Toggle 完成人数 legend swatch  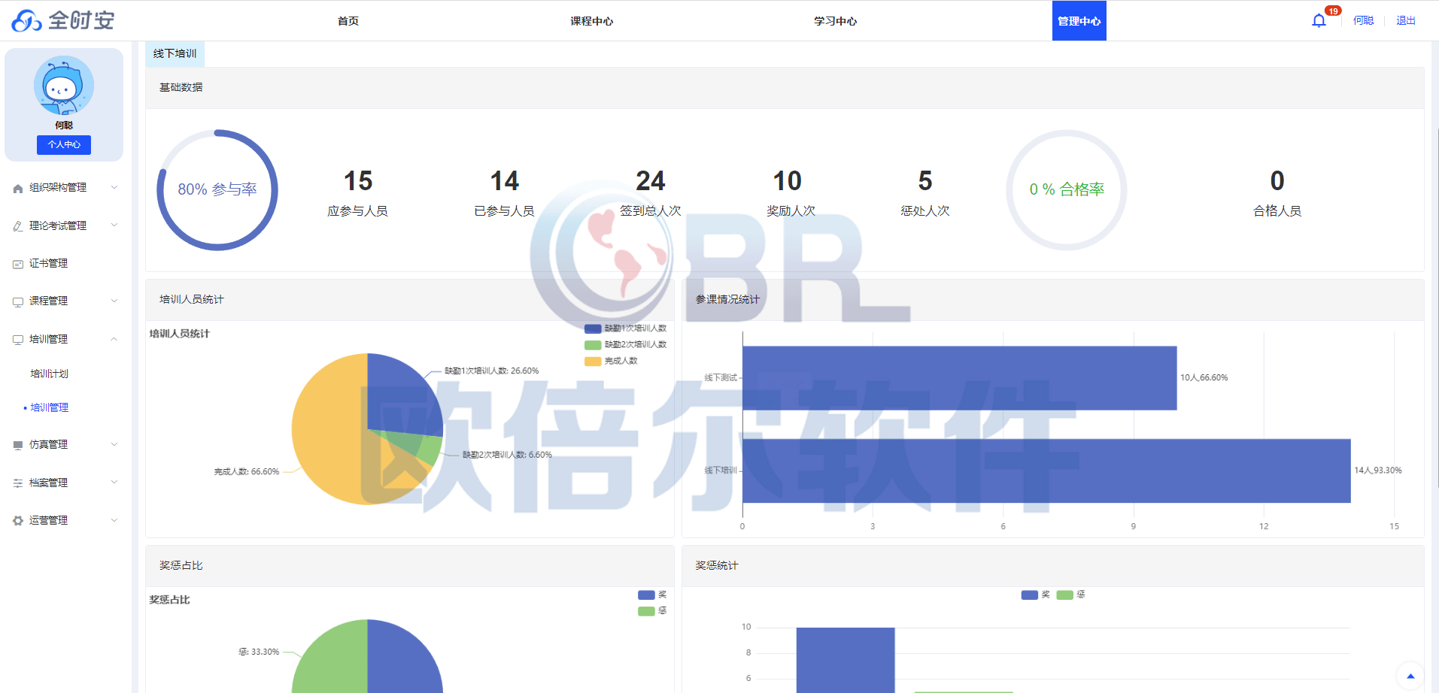[x=593, y=362]
